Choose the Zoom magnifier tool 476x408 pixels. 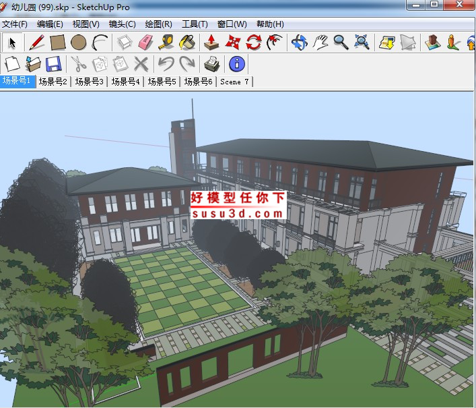pyautogui.click(x=341, y=42)
